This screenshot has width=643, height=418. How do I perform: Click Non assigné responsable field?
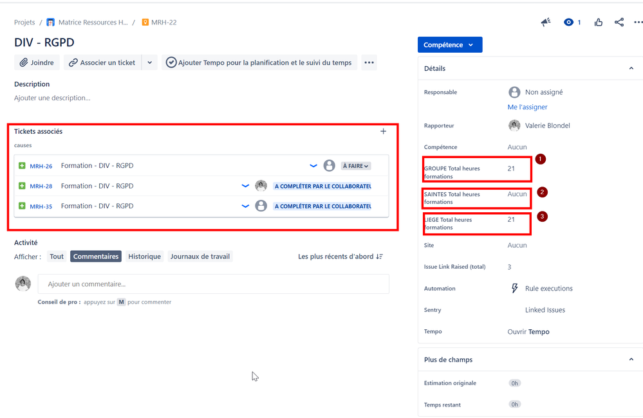coord(536,92)
